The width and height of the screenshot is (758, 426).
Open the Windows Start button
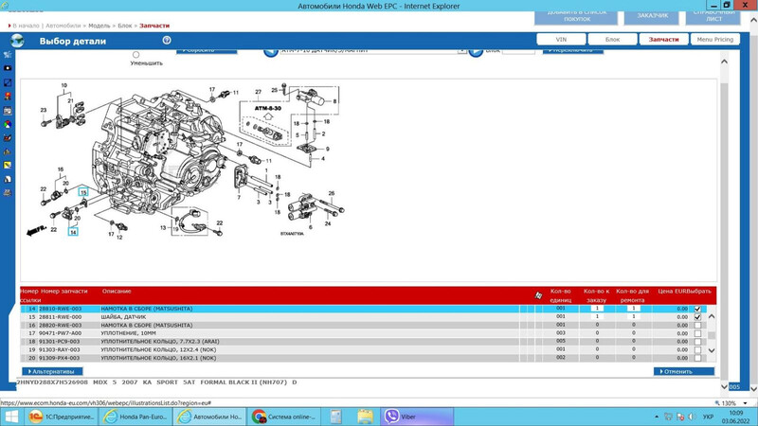pos(10,417)
